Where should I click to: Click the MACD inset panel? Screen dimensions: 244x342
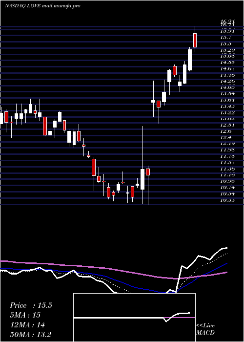pyautogui.click(x=134, y=318)
